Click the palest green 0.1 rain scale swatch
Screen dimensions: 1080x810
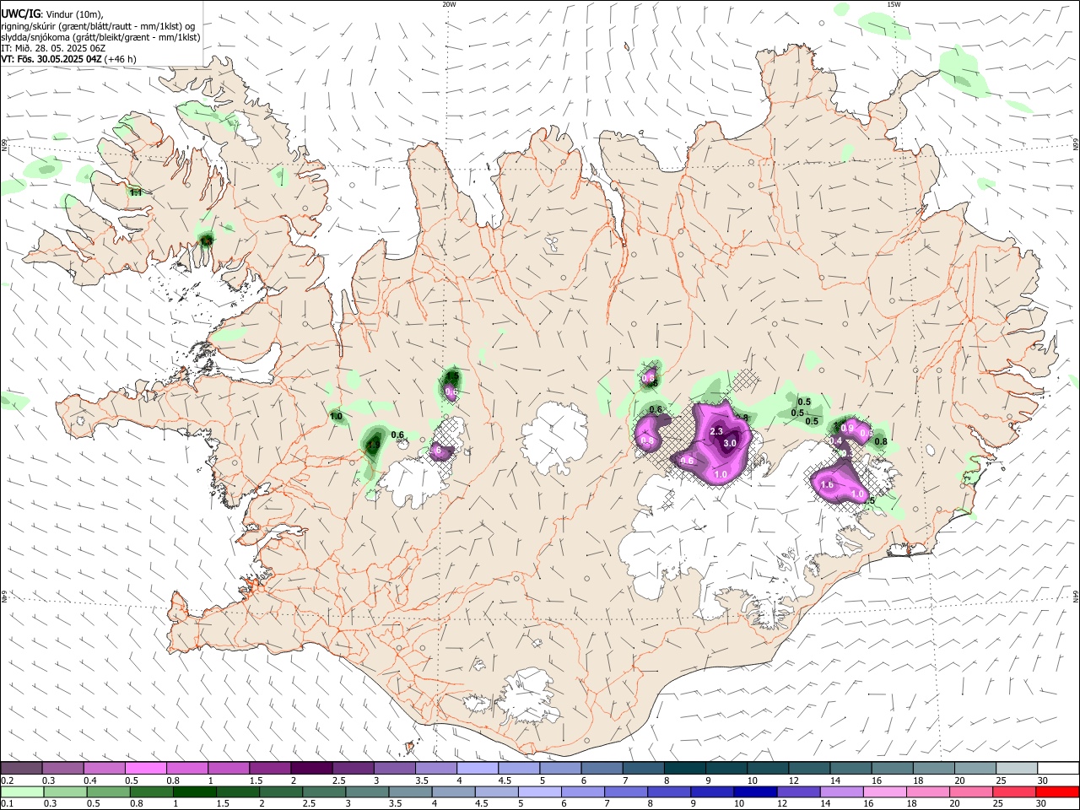click(22, 791)
